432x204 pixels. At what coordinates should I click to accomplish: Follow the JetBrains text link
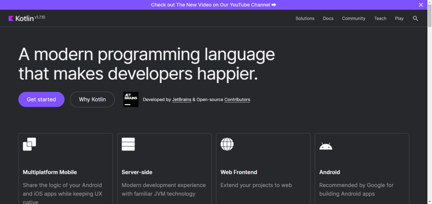(181, 100)
